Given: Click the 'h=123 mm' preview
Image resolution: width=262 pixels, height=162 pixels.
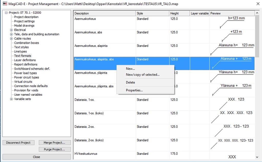Looking at the screenshot, I should [232, 23].
